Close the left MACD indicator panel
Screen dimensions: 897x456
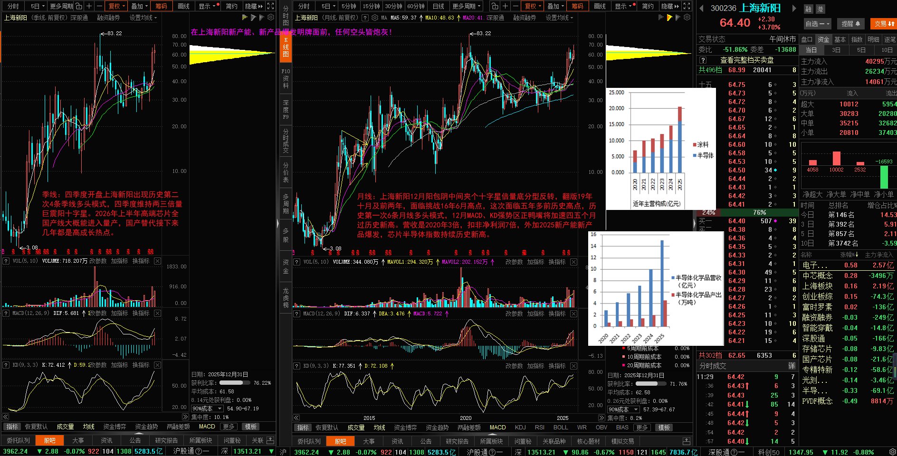coord(157,313)
